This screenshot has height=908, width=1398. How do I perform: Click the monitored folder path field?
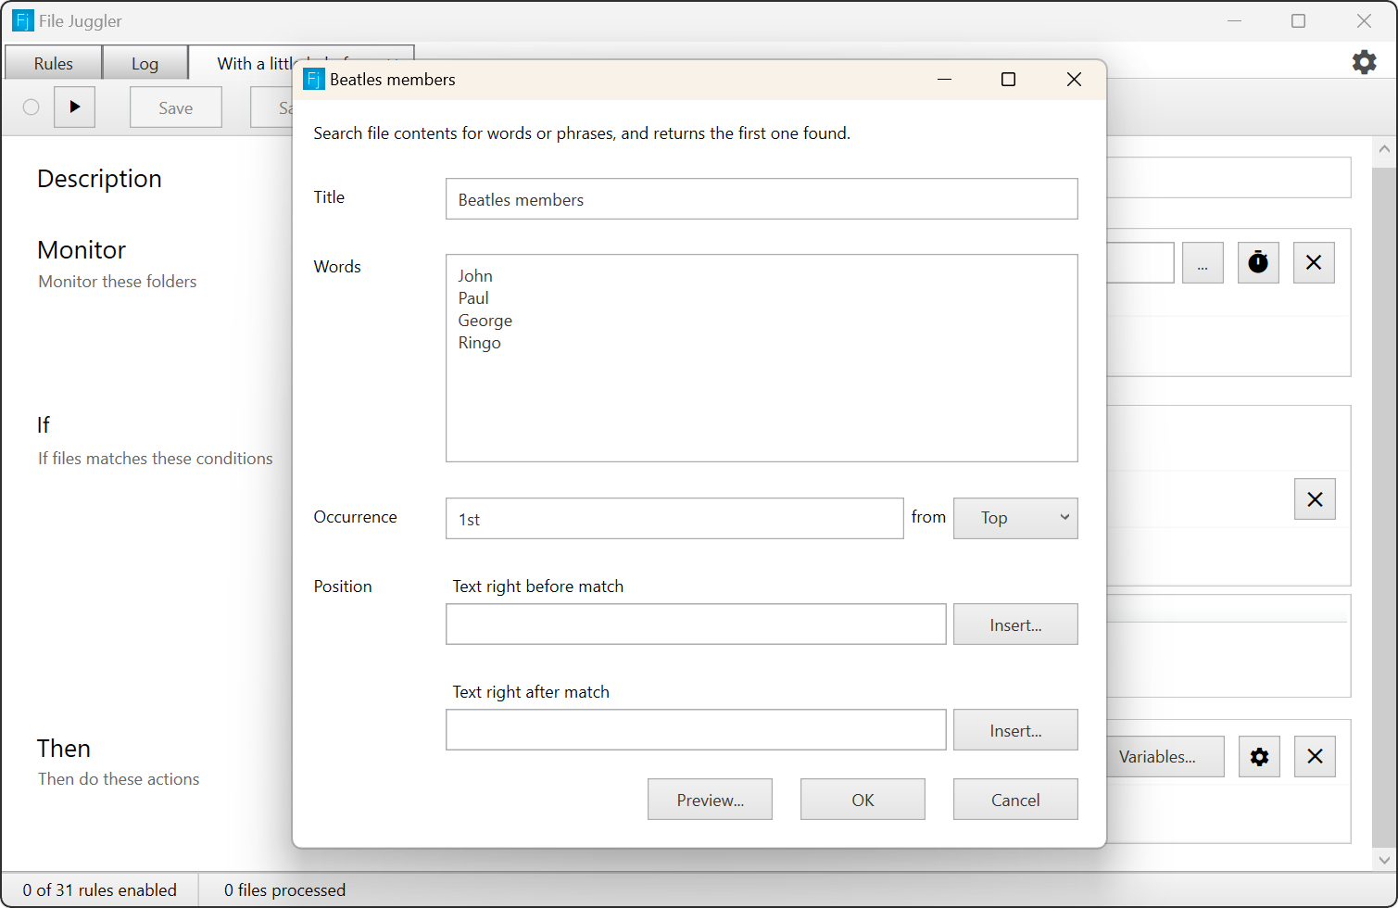pyautogui.click(x=1140, y=262)
